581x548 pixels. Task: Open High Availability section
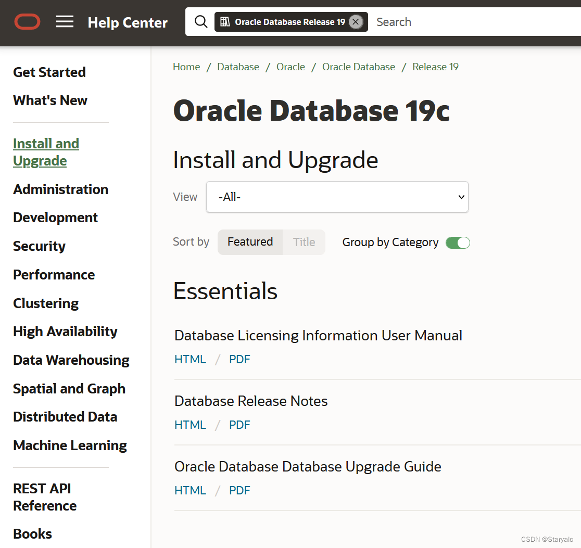click(x=65, y=332)
